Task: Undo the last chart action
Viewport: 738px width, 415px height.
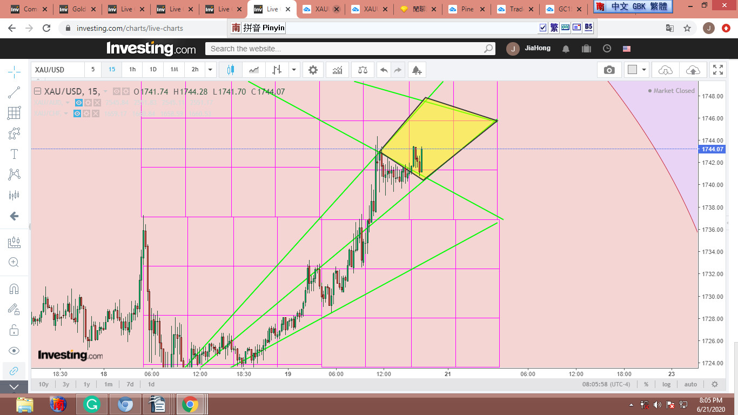Action: click(384, 70)
